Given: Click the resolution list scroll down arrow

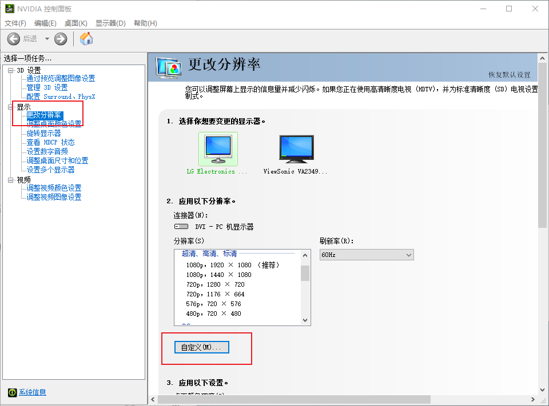Looking at the screenshot, I should tap(305, 320).
